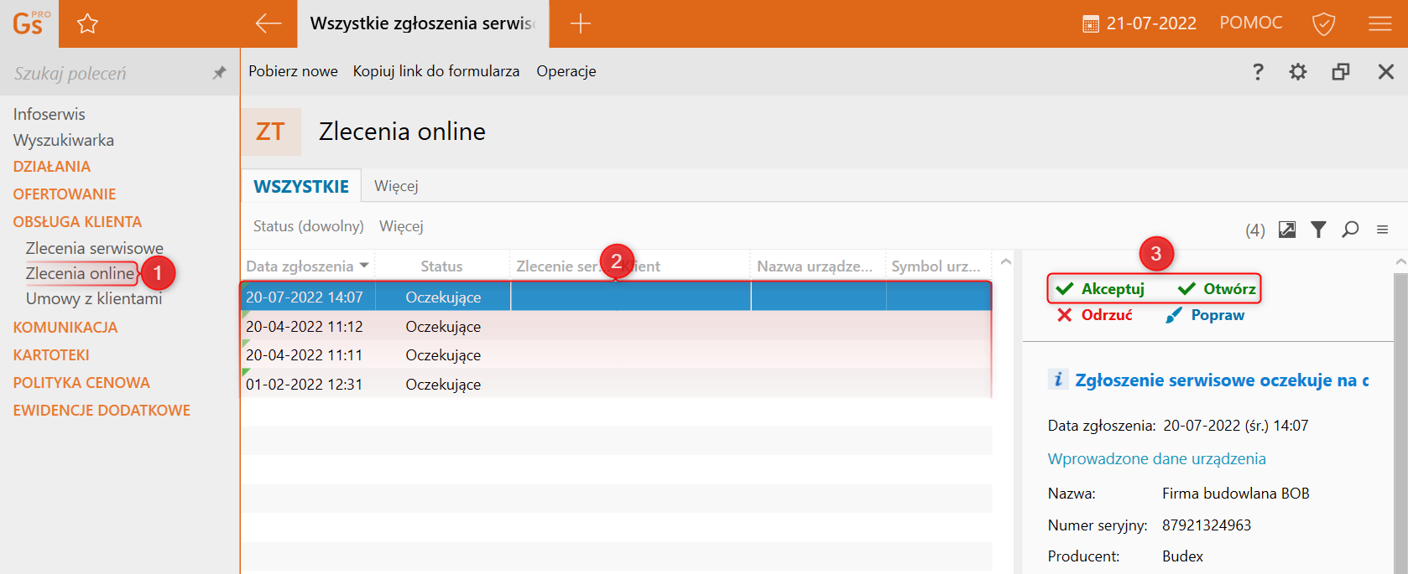Expand KARTOTEKI section
Viewport: 1408px width, 574px height.
click(x=51, y=355)
